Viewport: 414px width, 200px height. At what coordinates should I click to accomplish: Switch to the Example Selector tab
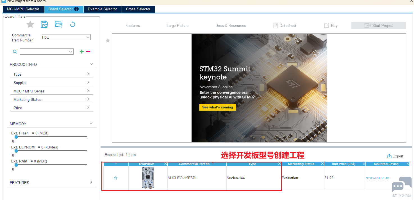pos(102,9)
